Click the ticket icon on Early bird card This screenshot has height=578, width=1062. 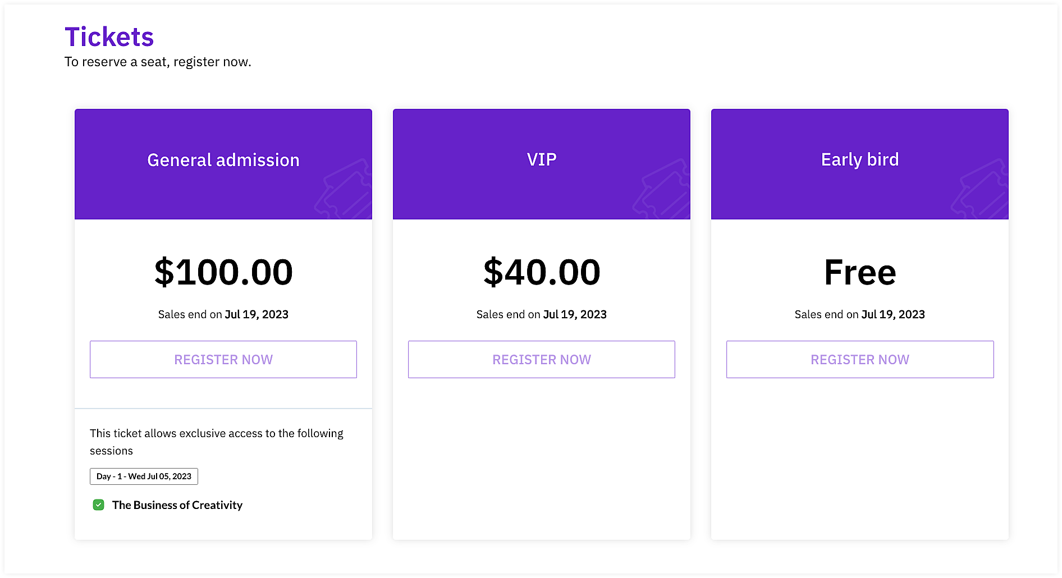pyautogui.click(x=981, y=191)
